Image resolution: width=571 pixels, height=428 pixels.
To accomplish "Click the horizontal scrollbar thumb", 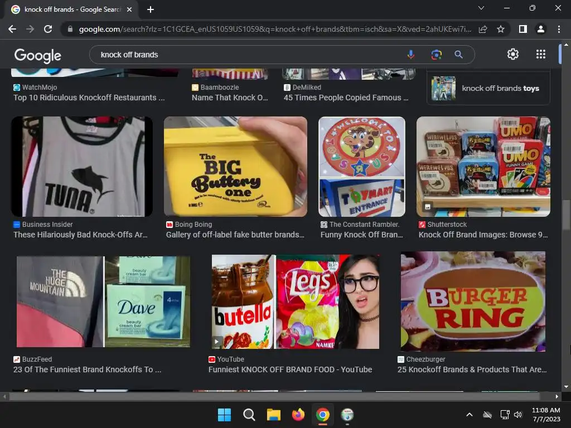I will 274,396.
